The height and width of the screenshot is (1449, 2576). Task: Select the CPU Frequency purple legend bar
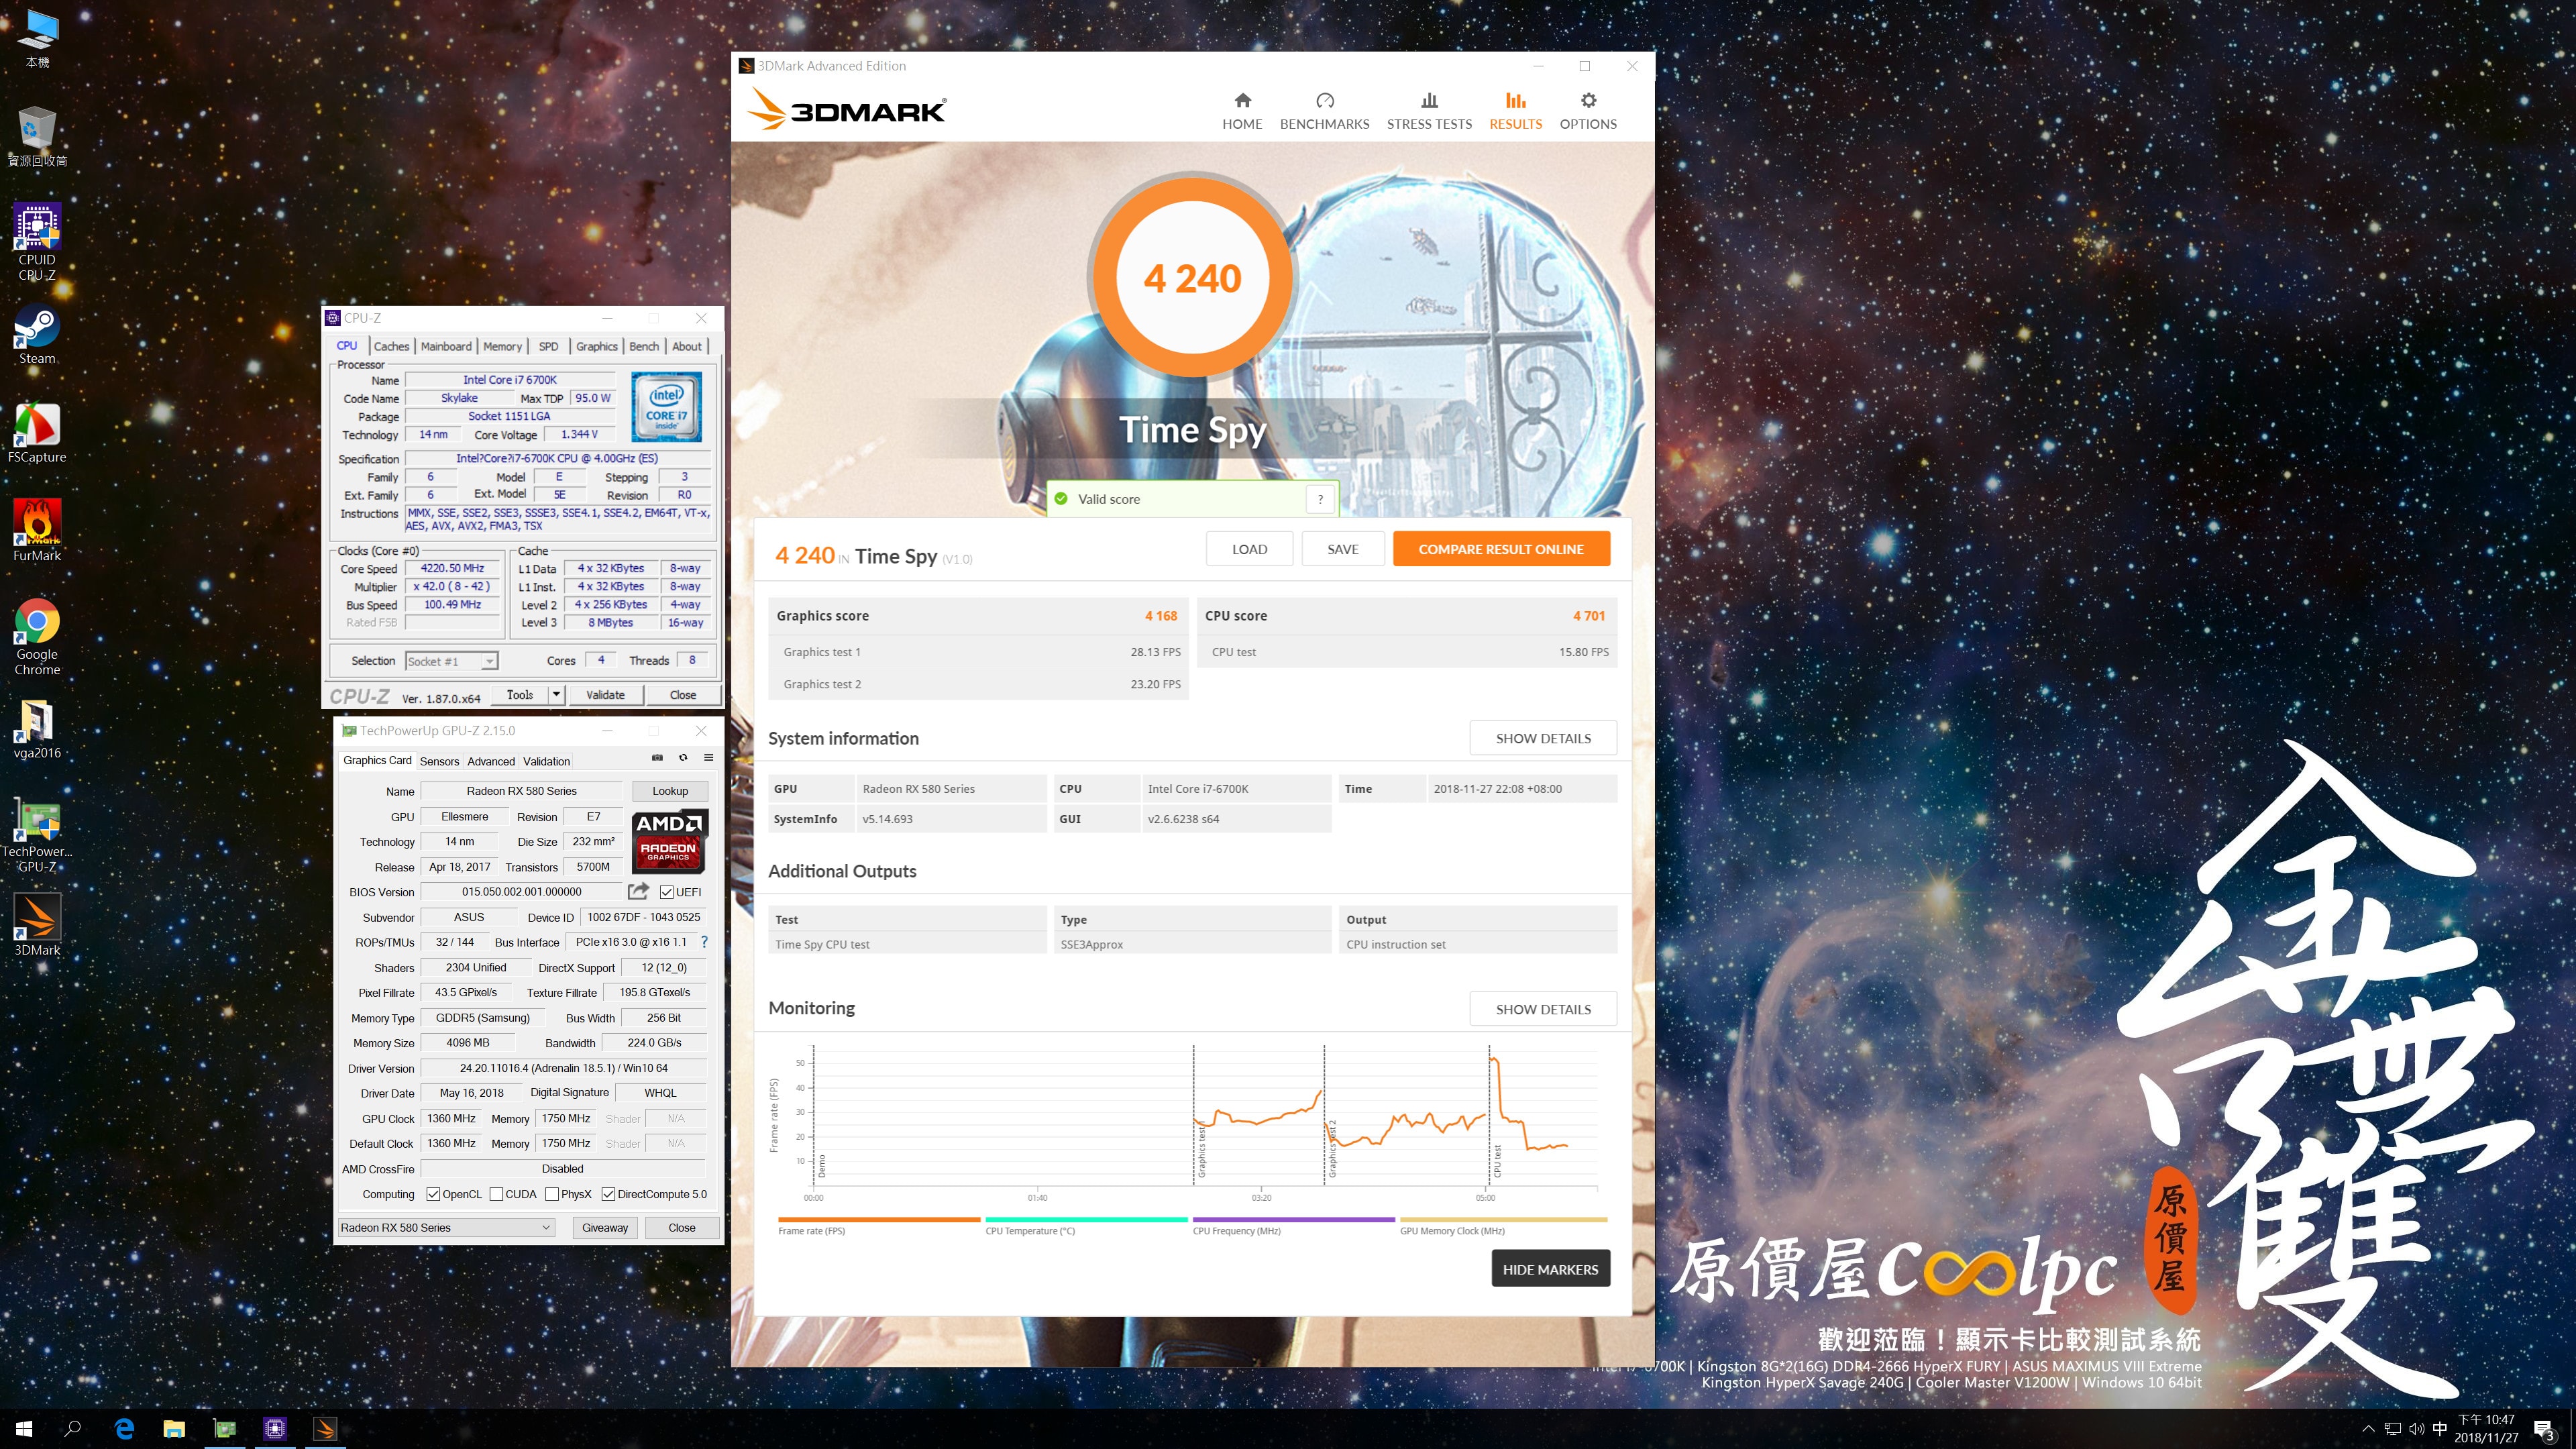[x=1293, y=1220]
